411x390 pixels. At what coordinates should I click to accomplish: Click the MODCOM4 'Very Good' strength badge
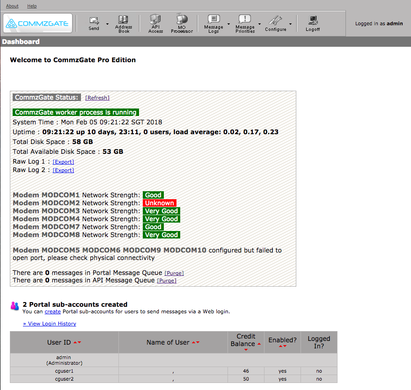point(161,219)
